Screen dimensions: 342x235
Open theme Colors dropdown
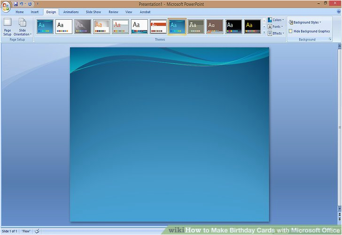[x=276, y=20]
